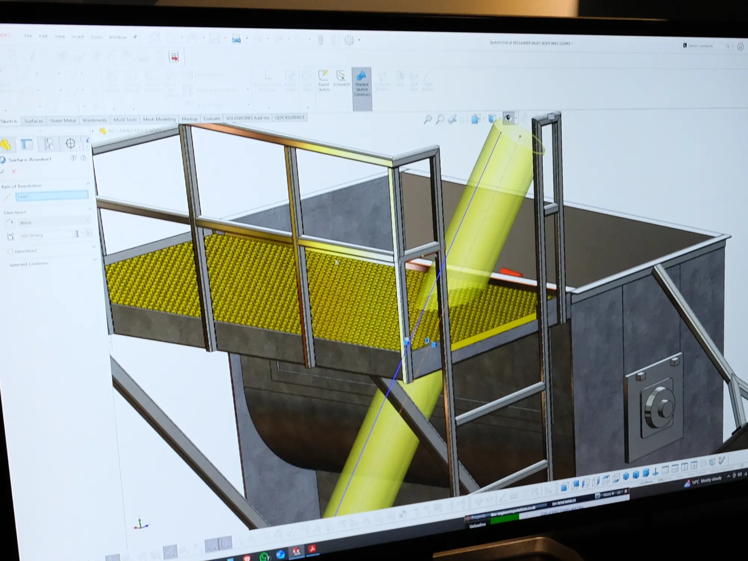This screenshot has width=748, height=561.
Task: Confirm the Surface-Revolve1 feature with green checkmark
Action: point(3,171)
